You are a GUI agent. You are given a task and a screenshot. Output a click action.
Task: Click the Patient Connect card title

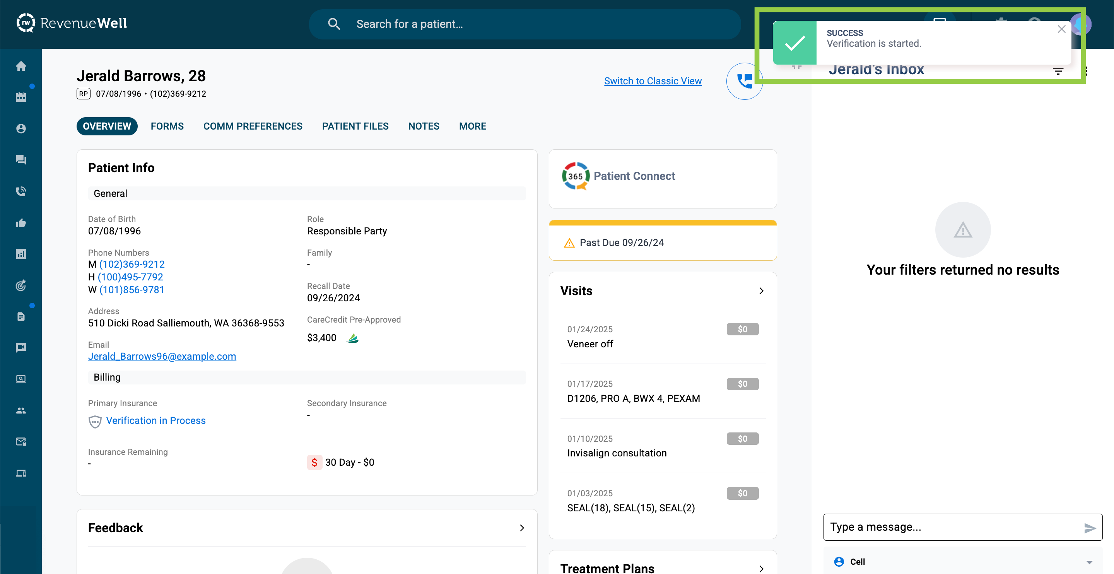click(634, 176)
